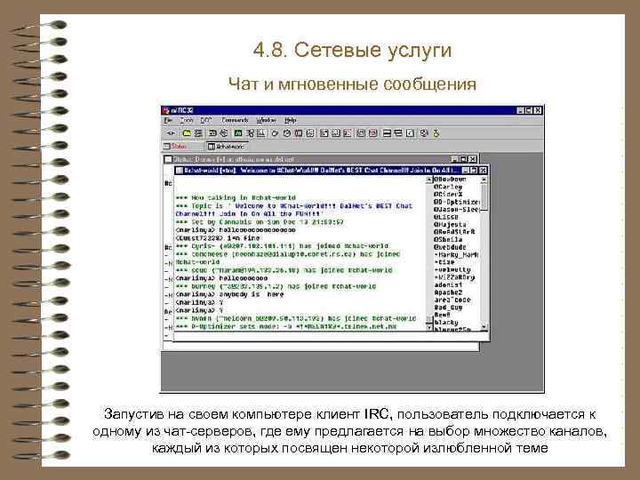Viewport: 640px width, 480px height.
Task: Click the nick list scrollbar down arrow
Action: (484, 327)
